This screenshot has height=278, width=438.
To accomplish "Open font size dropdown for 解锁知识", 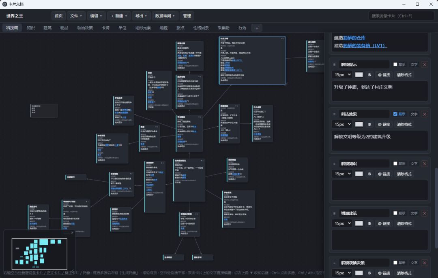I will point(342,174).
